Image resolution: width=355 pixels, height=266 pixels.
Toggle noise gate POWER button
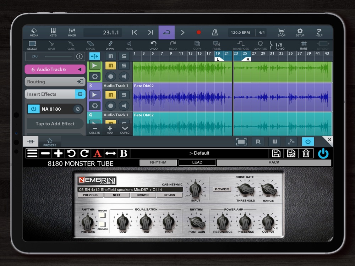tap(222, 189)
